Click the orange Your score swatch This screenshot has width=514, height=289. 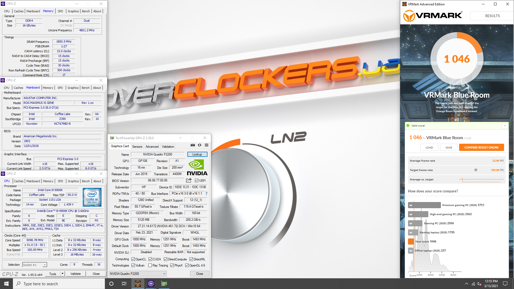click(411, 241)
